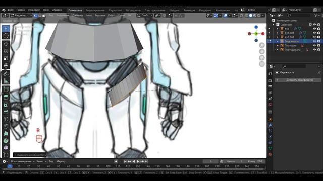Activate the 3D Cursor tool
Image resolution: width=323 pixels, height=181 pixels.
pos(6,36)
